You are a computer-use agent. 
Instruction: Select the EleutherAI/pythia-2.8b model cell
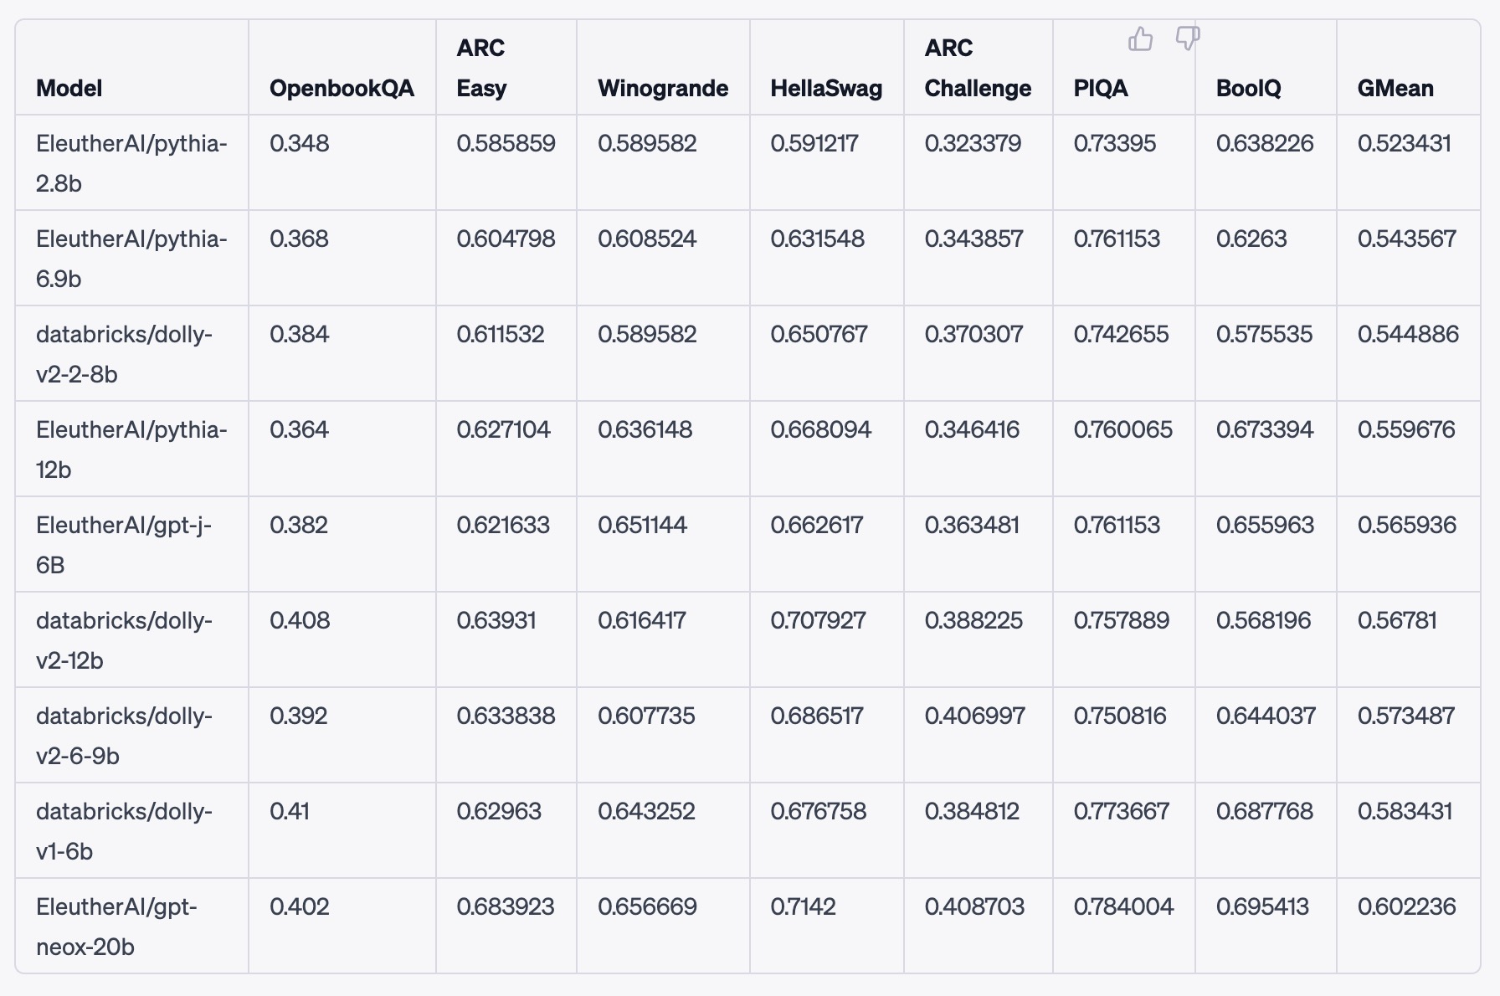[x=131, y=163]
